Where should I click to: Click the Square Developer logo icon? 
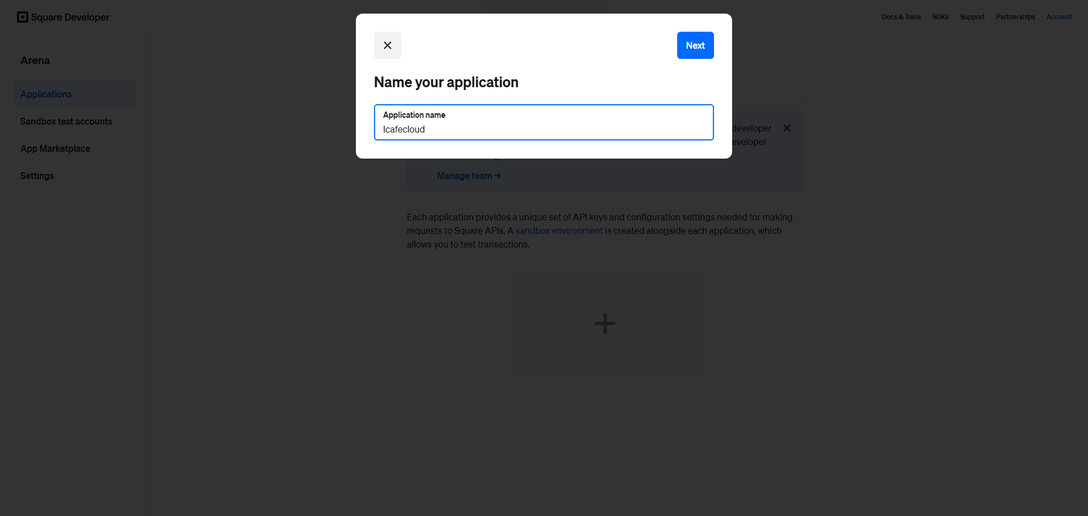(23, 17)
